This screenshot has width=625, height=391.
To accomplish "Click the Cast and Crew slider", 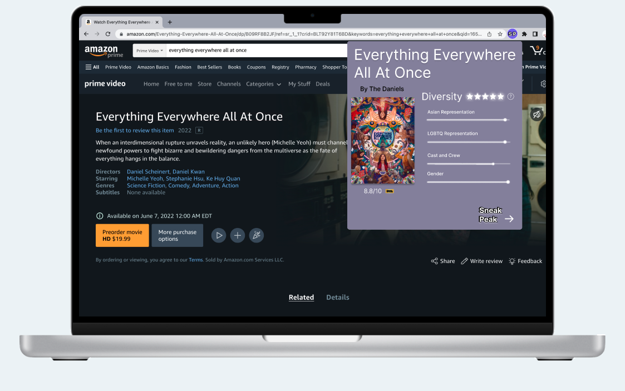I will (x=469, y=164).
